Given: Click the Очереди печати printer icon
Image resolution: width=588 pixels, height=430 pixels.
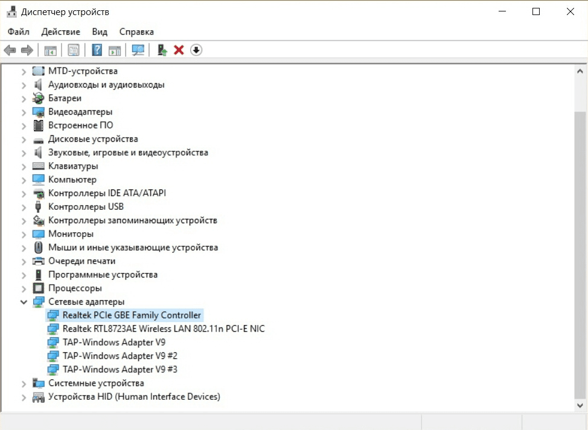Looking at the screenshot, I should [x=38, y=261].
